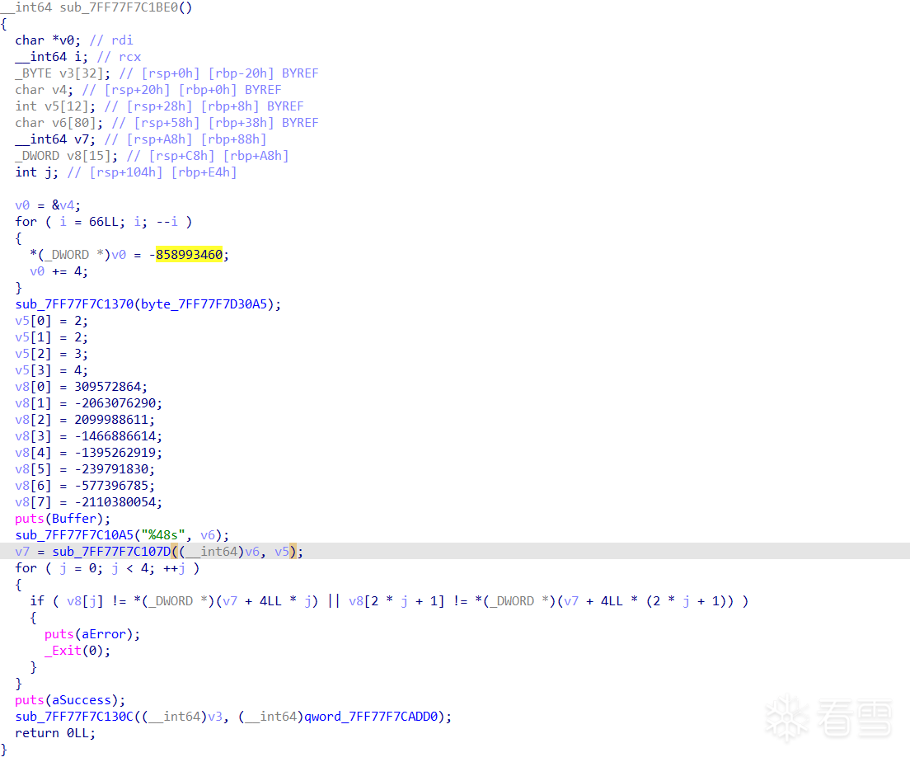Click the value -239791830 for v8[5]
The image size is (910, 762).
coord(111,469)
